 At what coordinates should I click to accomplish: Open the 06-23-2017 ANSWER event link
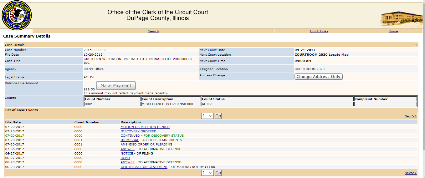128,162
